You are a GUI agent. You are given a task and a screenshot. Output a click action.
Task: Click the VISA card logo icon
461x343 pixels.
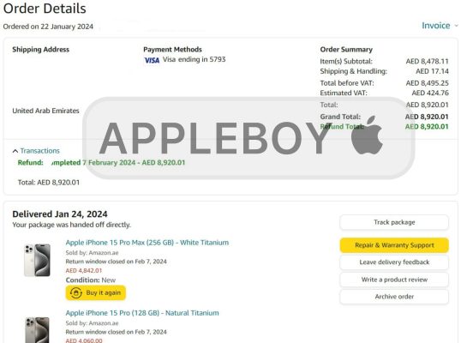coord(152,60)
